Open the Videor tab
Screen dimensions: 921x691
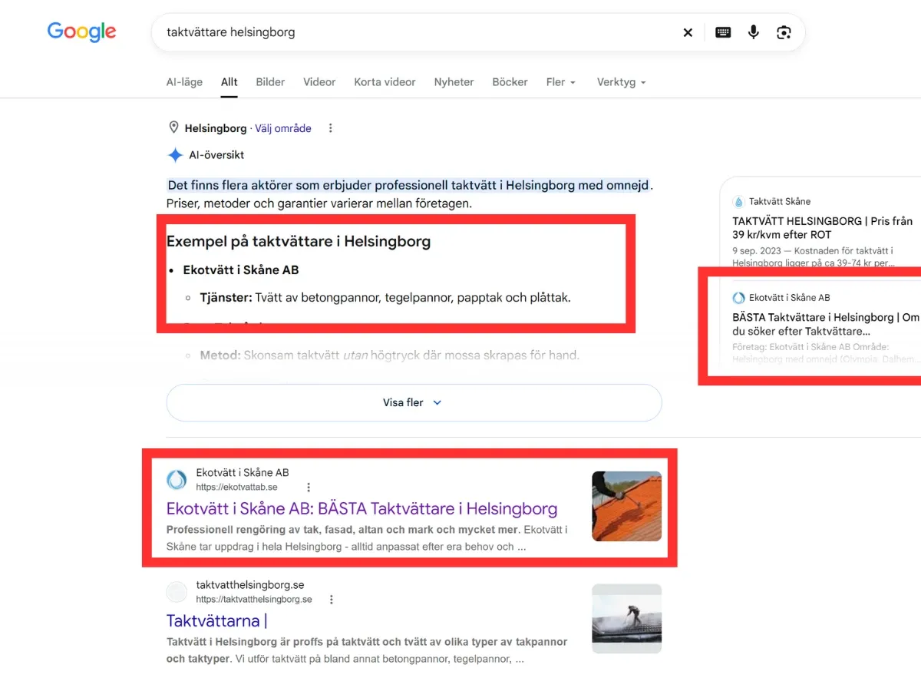pyautogui.click(x=319, y=82)
